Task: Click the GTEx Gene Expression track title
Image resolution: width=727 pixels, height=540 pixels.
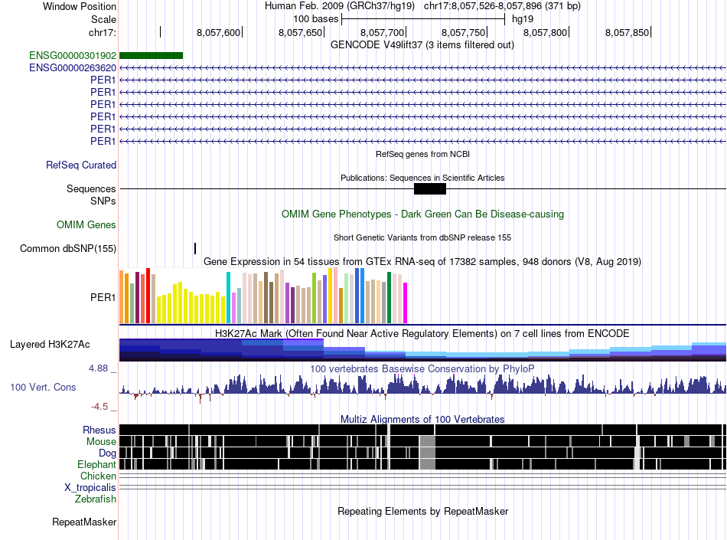Action: (422, 262)
